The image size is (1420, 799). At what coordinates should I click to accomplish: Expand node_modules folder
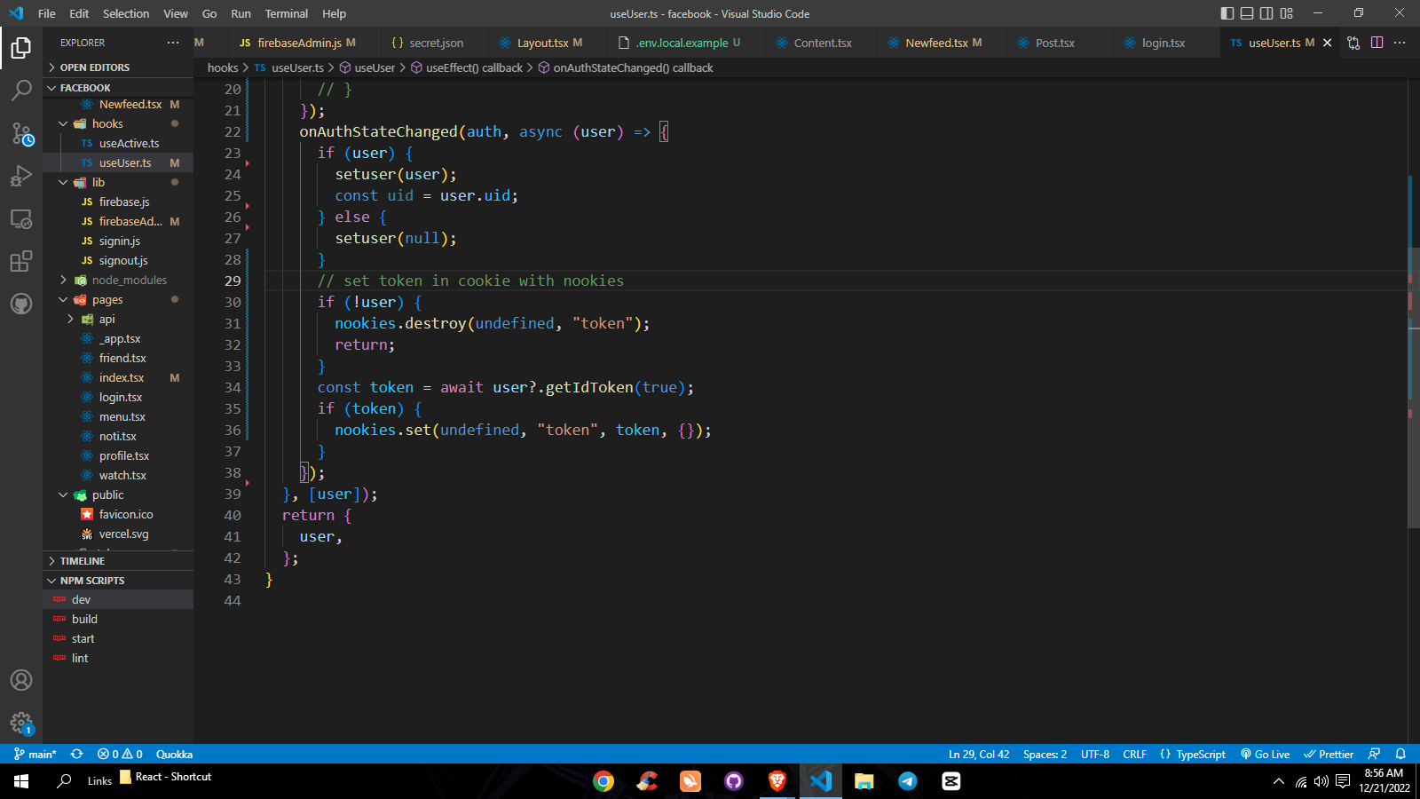click(x=118, y=280)
